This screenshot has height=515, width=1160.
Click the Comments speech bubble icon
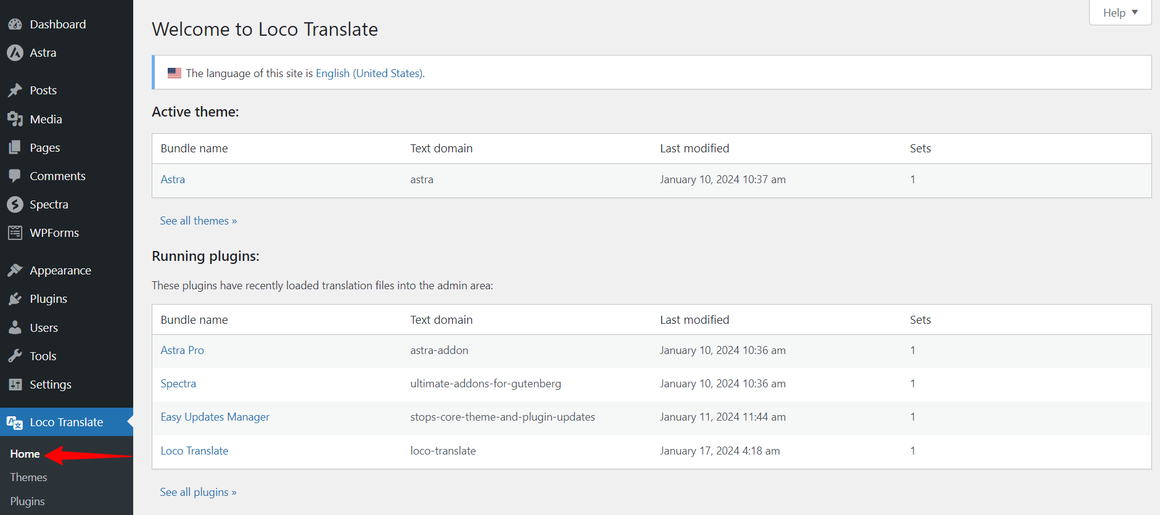coord(15,176)
